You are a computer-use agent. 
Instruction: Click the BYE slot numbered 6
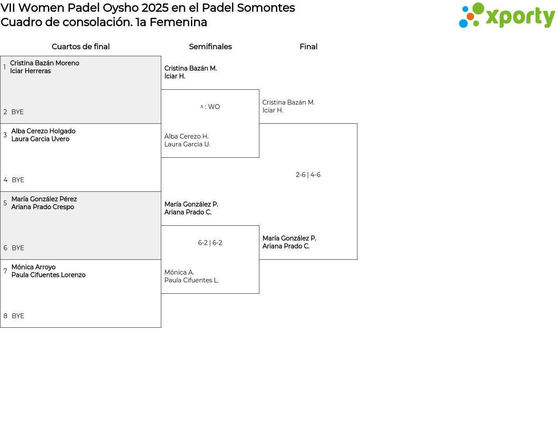[x=18, y=248]
